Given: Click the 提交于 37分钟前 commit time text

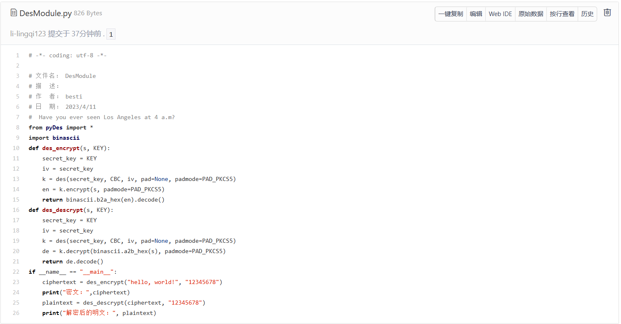Looking at the screenshot, I should coord(74,34).
